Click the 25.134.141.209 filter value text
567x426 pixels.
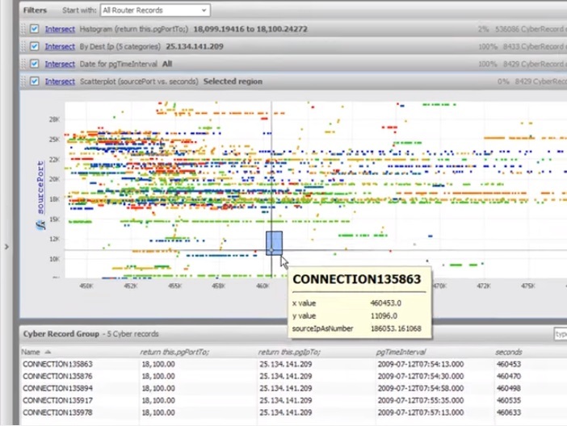[x=195, y=47]
